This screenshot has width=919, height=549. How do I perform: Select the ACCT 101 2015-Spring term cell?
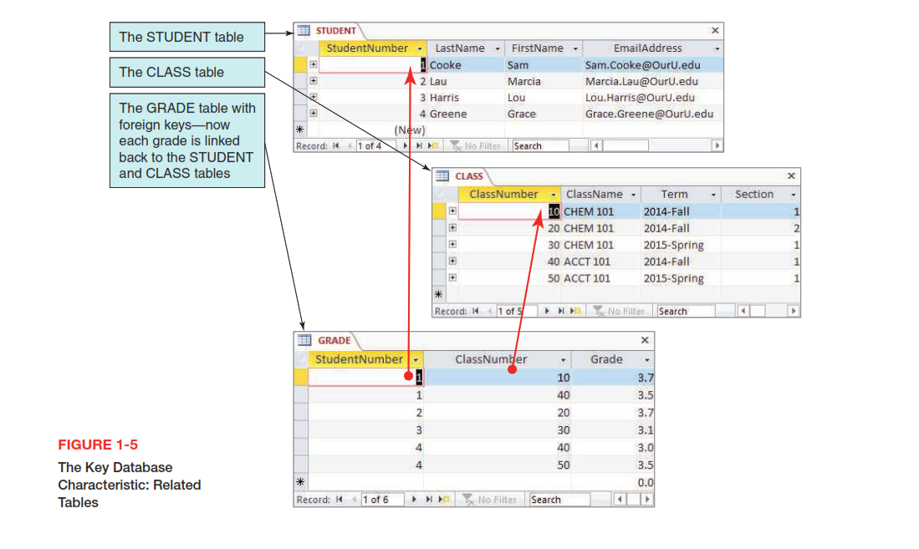pos(681,278)
